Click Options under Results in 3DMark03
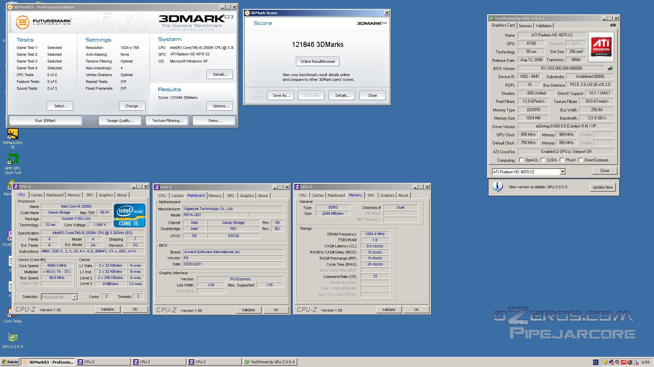654x367 pixels. click(x=220, y=106)
